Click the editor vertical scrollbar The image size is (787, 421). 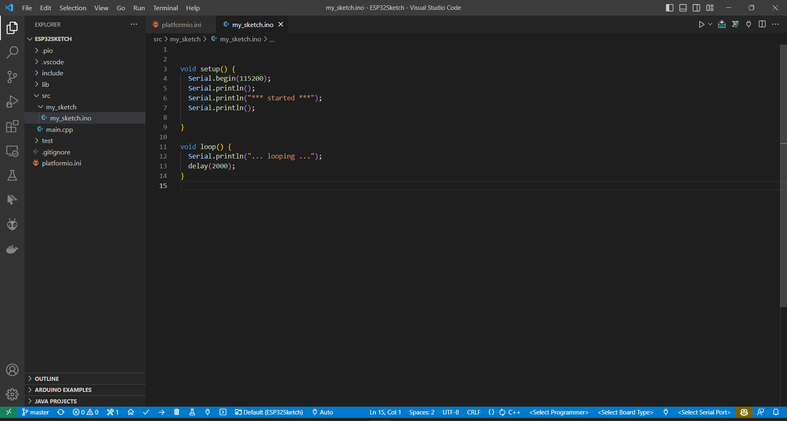tap(783, 176)
